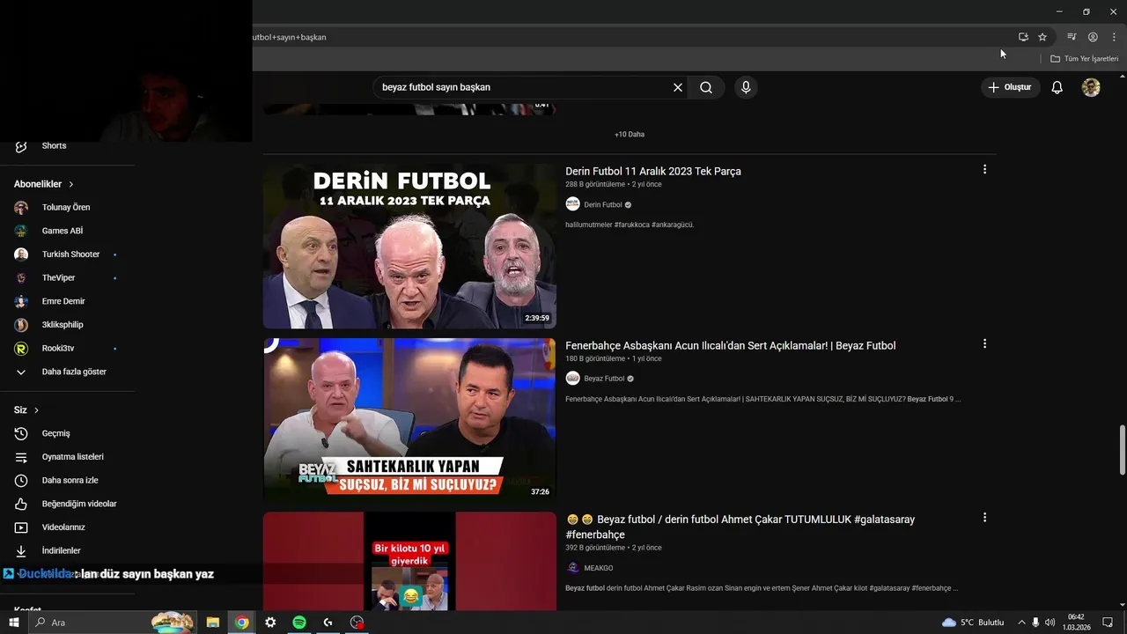Expand +10 Daha results
The width and height of the screenshot is (1127, 634).
click(x=630, y=135)
